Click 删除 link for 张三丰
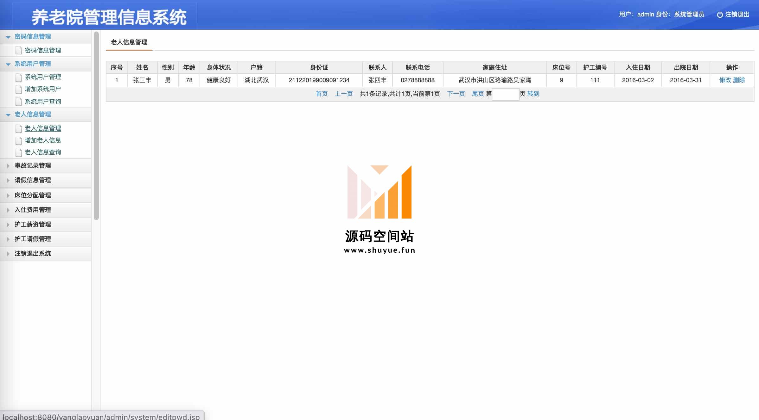 point(739,80)
